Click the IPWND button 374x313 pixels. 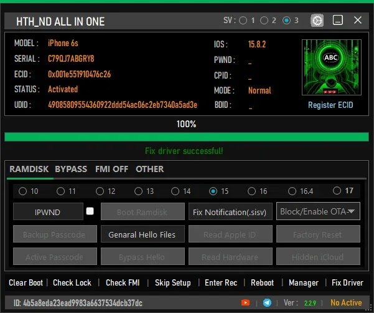tap(48, 211)
